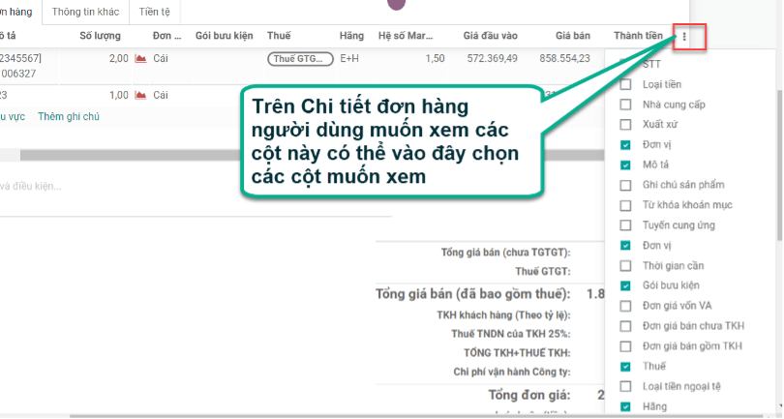The width and height of the screenshot is (784, 419).
Task: Click the Thuế GTG... tag in first row
Action: tap(300, 59)
